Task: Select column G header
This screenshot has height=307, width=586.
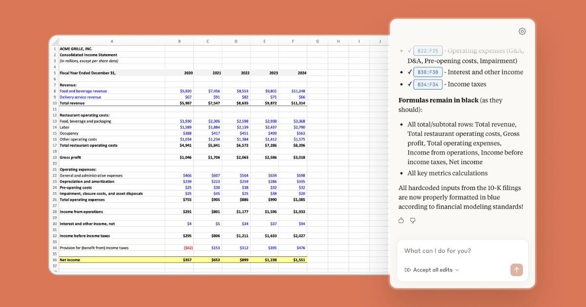Action: pos(317,41)
